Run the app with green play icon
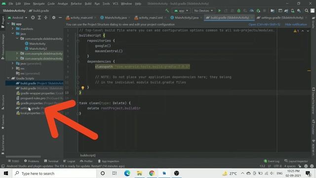Image resolution: width=316 pixels, height=178 pixels. [219, 11]
